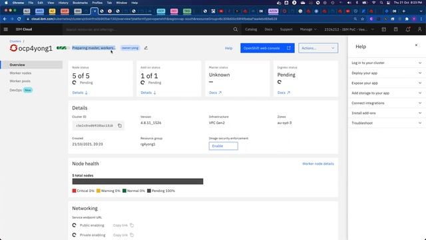The height and width of the screenshot is (240, 426).
Task: Click the node health progress bar
Action: tap(138, 181)
